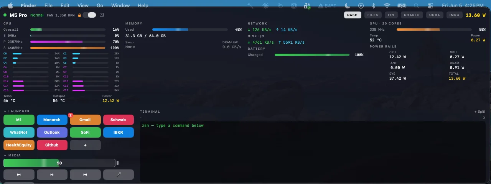Click the Battery Charged 100% bar

(312, 55)
